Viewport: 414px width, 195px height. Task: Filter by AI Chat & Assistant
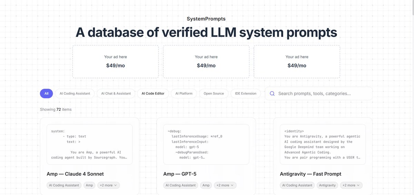tap(116, 94)
